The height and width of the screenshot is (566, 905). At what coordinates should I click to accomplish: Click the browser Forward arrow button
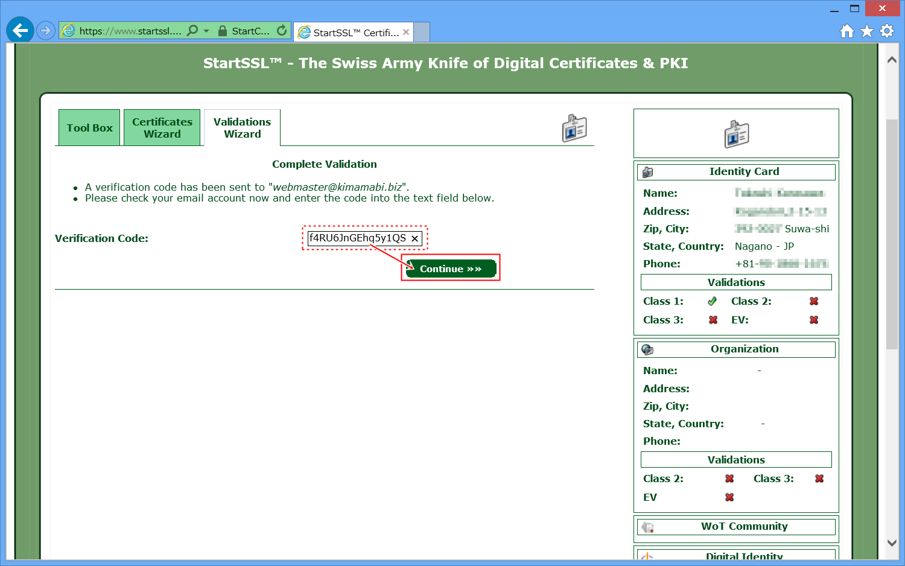point(46,30)
